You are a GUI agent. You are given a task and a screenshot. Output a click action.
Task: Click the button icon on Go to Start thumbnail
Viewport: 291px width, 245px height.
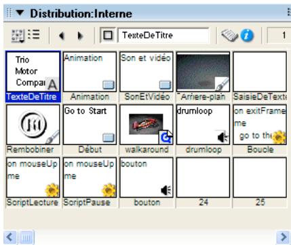click(109, 138)
